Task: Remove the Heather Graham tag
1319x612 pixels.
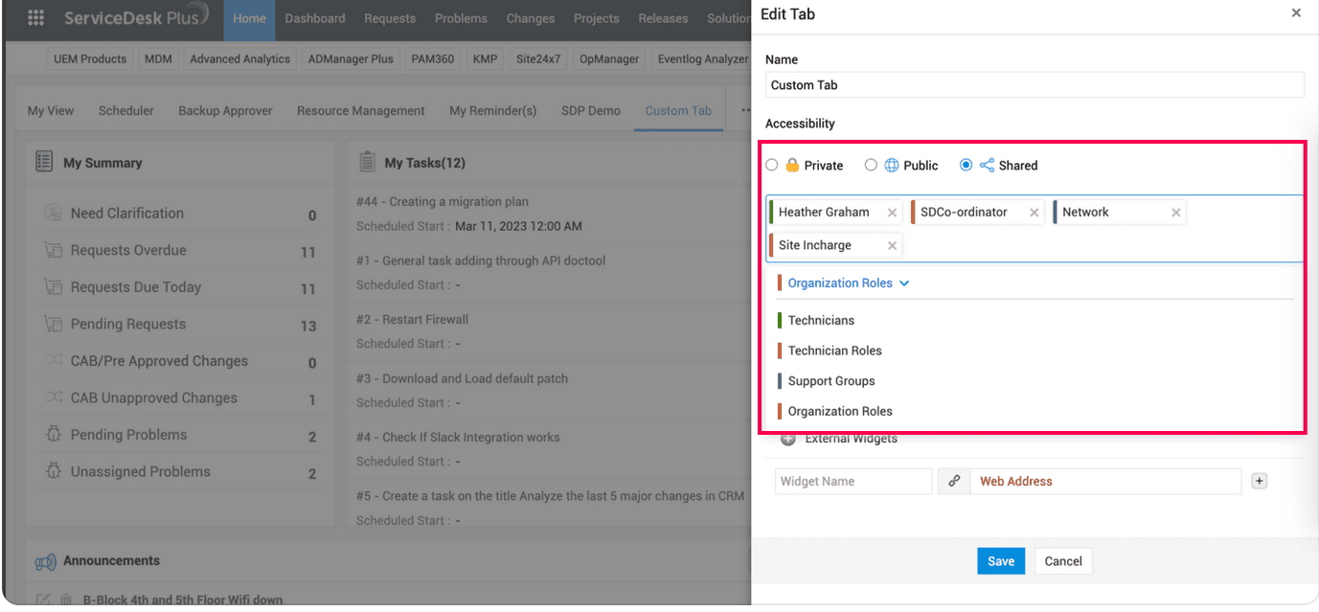Action: coord(892,213)
